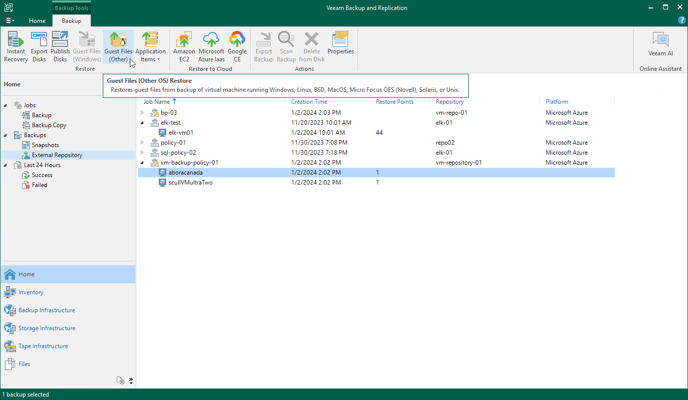The width and height of the screenshot is (688, 400).
Task: Click the policy-01 job name
Action: 173,143
